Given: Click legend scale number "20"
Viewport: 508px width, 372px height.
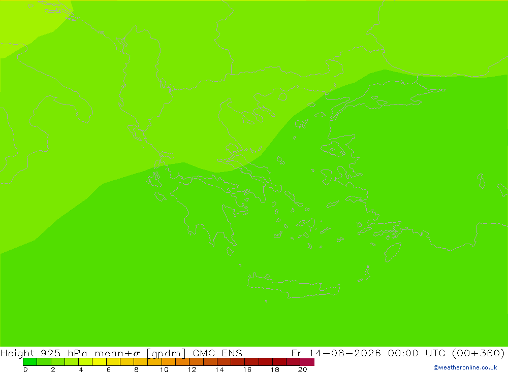Looking at the screenshot, I should [303, 369].
